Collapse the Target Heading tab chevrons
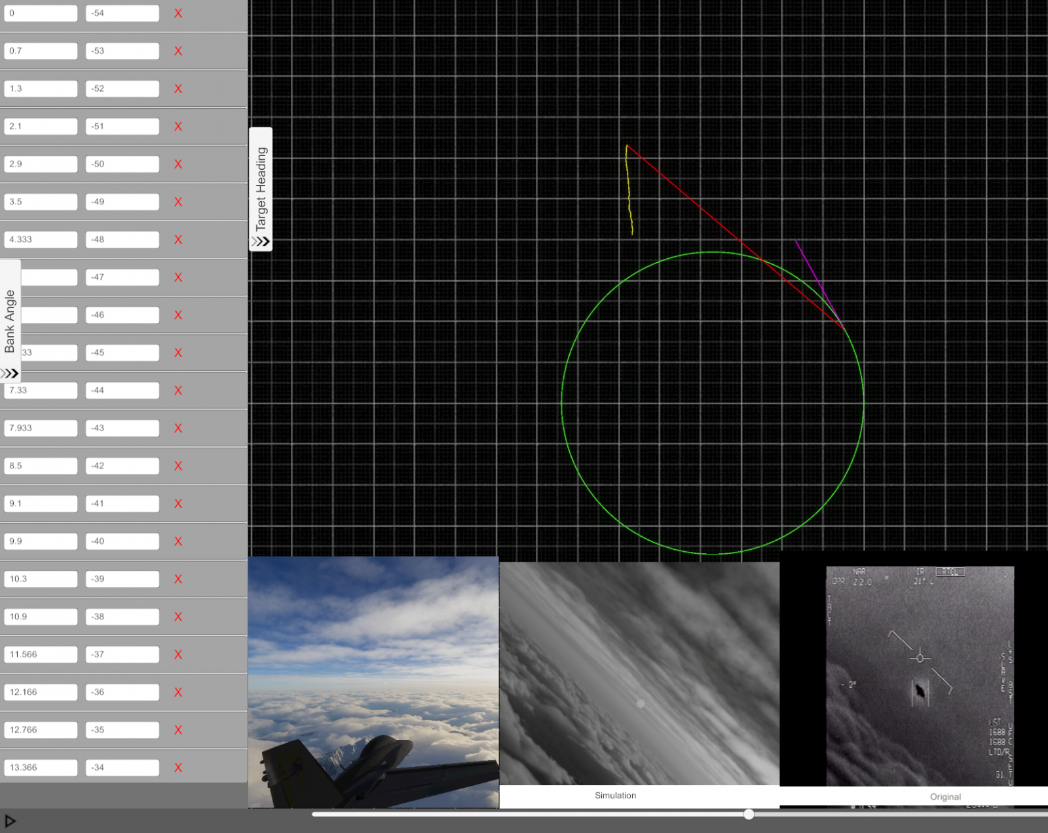Screen dimensions: 1048x833 pyautogui.click(x=259, y=241)
